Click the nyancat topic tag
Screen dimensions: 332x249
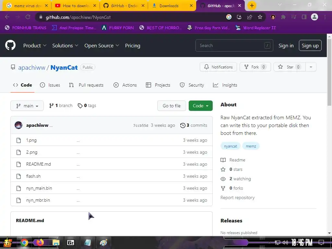tap(231, 146)
